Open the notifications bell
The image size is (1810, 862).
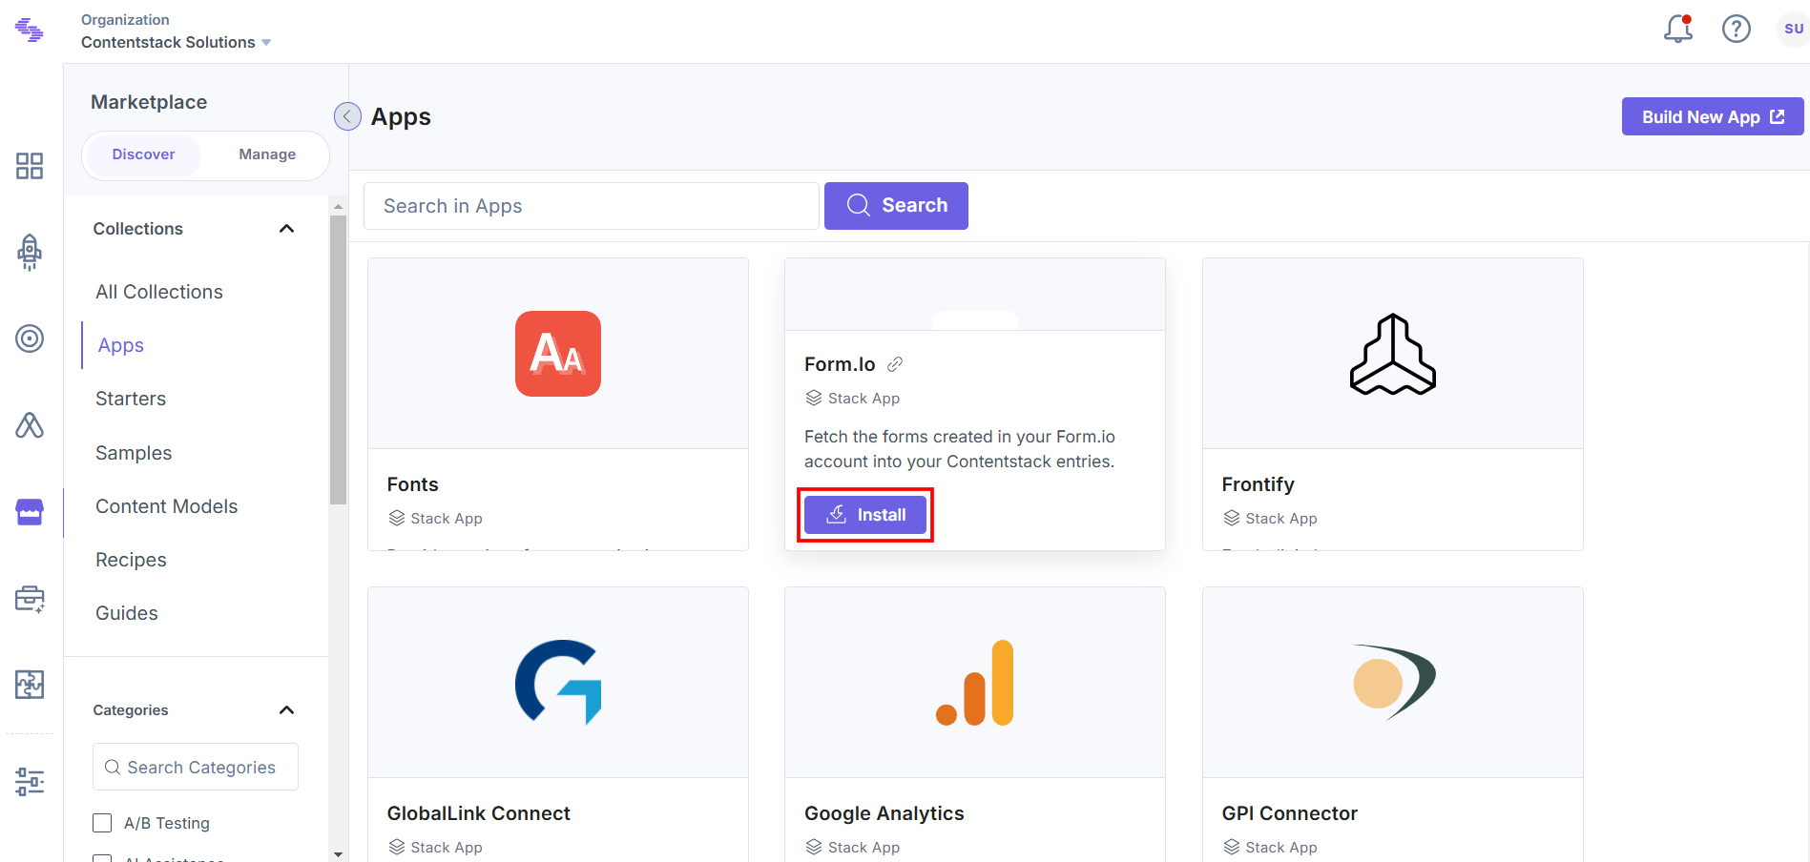(1678, 29)
